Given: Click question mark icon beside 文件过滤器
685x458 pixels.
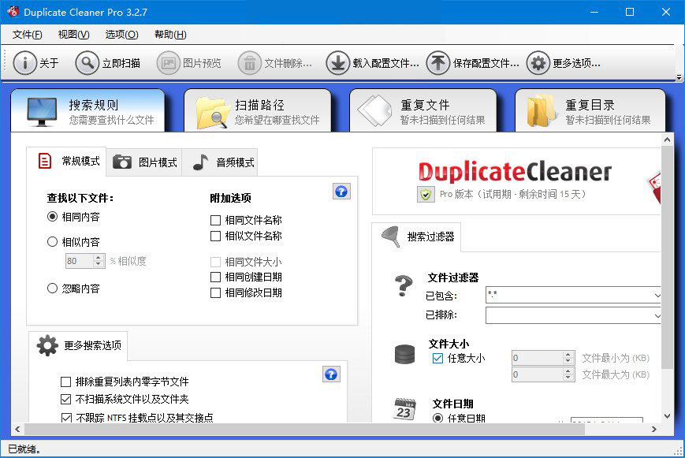Looking at the screenshot, I should pos(404,286).
